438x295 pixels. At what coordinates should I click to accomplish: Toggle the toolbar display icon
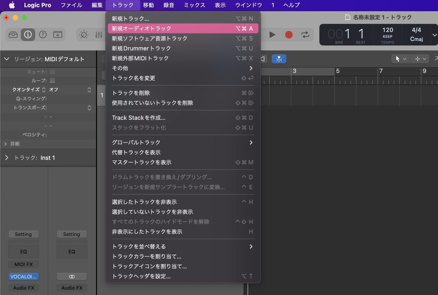(x=58, y=34)
